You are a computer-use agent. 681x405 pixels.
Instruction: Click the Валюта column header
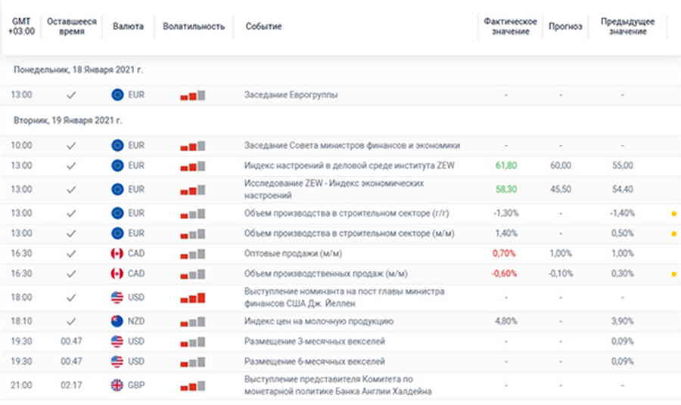128,26
